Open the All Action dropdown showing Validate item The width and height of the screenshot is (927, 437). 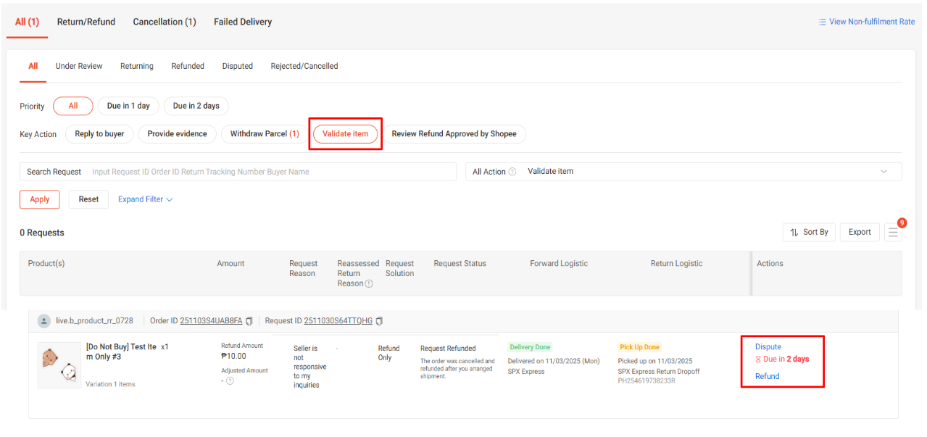click(x=683, y=172)
